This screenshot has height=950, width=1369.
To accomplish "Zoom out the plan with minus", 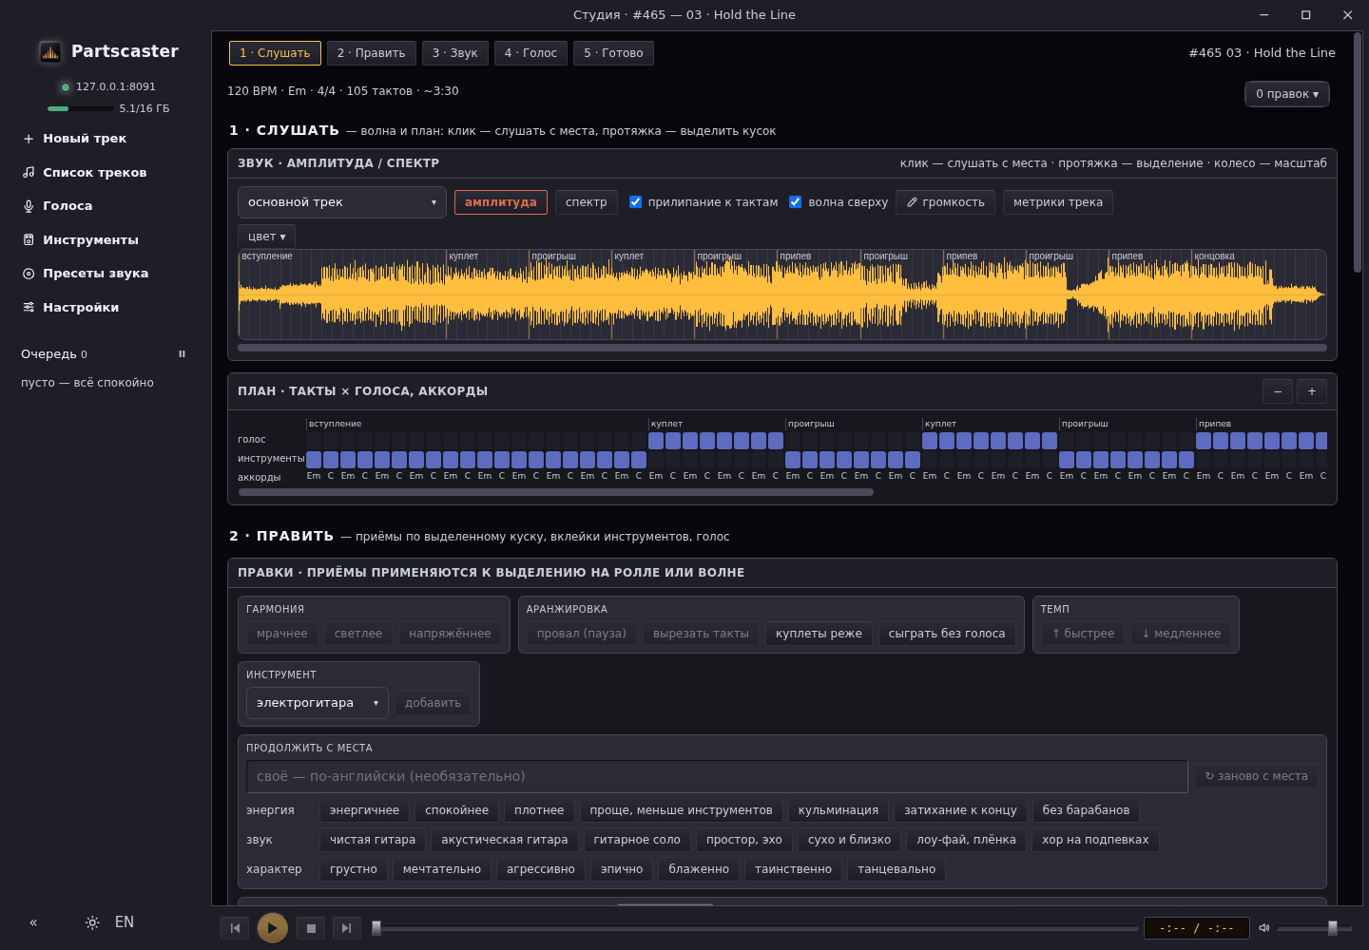I will 1278,391.
